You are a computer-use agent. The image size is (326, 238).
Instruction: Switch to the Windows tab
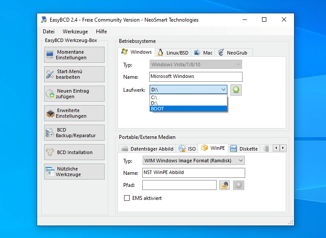tap(136, 52)
